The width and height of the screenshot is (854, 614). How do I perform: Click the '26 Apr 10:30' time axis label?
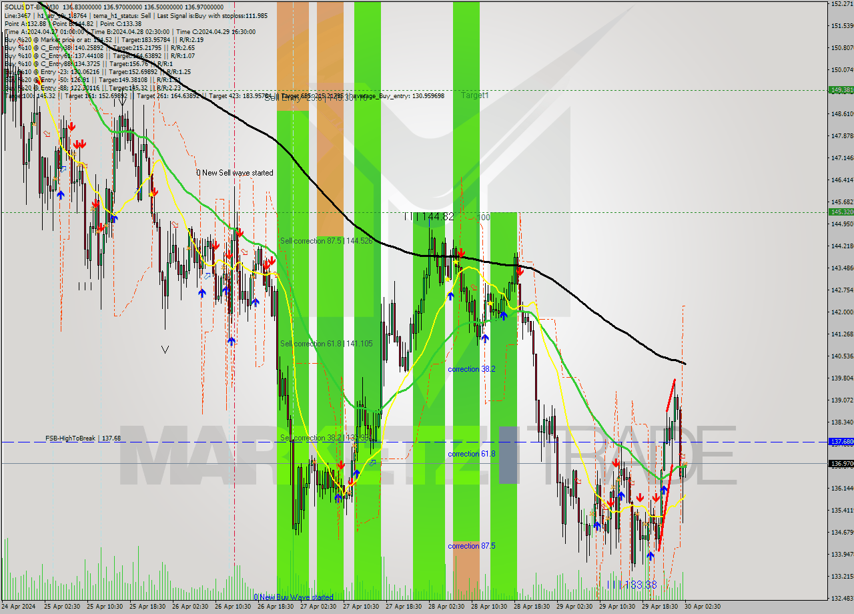[x=233, y=607]
